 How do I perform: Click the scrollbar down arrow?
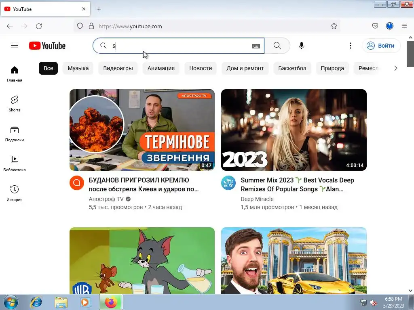click(410, 291)
